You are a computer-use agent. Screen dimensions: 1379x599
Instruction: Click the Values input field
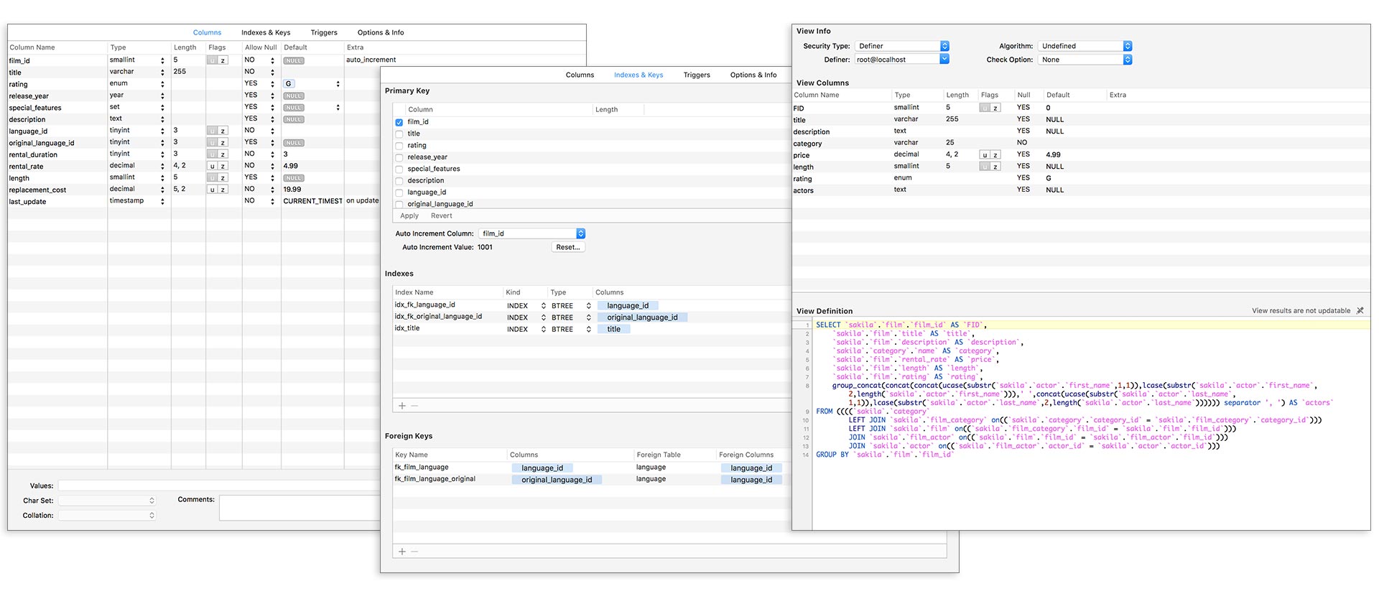point(219,486)
